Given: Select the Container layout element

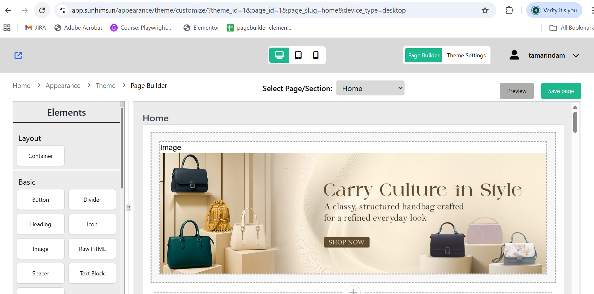Looking at the screenshot, I should 41,156.
